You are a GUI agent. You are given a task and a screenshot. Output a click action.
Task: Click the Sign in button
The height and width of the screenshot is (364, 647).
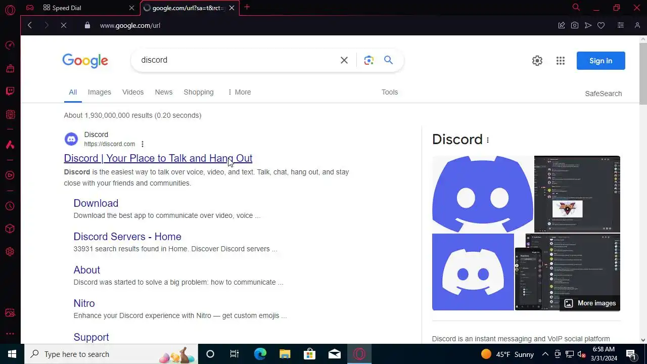click(601, 61)
